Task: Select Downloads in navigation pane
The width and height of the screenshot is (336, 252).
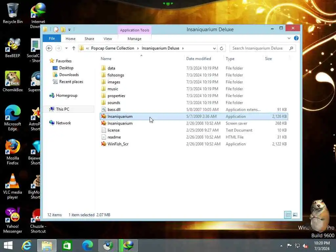Action: (69, 75)
